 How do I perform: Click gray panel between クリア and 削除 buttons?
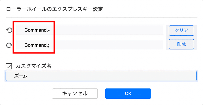[x=181, y=37]
